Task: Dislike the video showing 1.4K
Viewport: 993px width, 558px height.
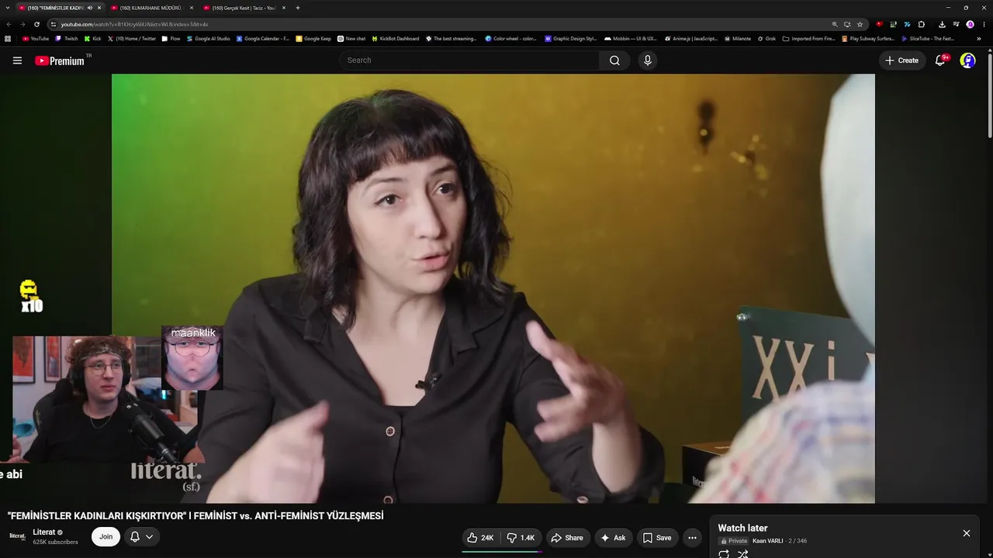Action: pos(521,538)
